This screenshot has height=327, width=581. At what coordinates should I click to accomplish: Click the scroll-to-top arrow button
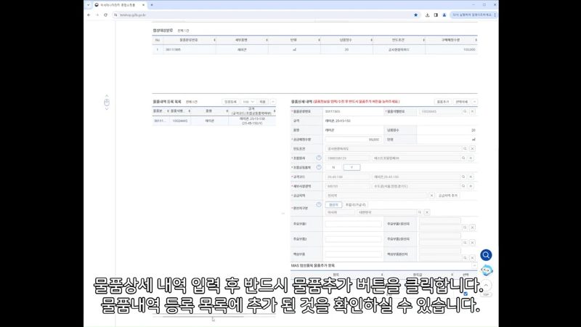pyautogui.click(x=486, y=285)
